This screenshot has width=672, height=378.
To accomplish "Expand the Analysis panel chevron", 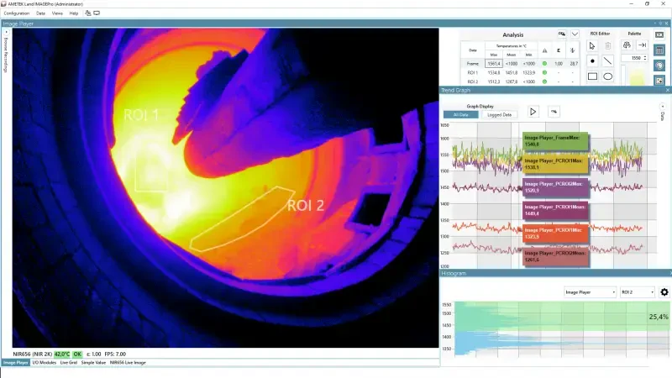I will (575, 34).
